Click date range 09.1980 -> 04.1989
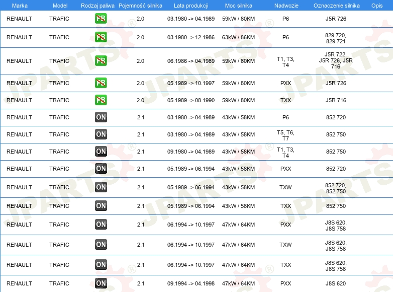This screenshot has width=393, height=292. pyautogui.click(x=191, y=152)
